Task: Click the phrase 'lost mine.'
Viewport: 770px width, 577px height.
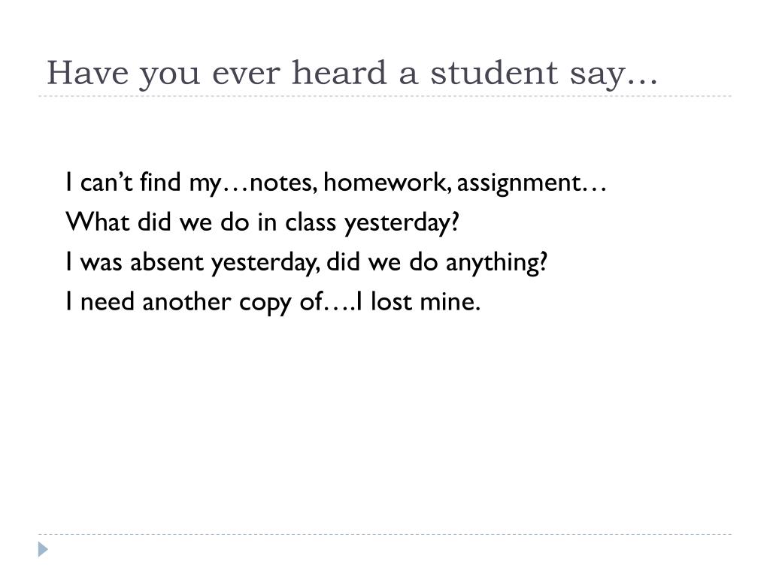Action: tap(426, 302)
